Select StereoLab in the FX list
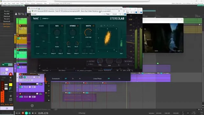Viewport: 204px width, 115px height. pos(7,21)
